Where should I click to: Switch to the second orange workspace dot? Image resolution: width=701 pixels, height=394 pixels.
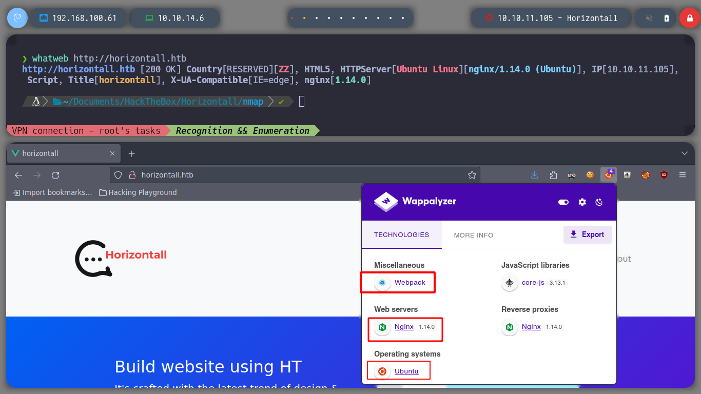(x=304, y=18)
